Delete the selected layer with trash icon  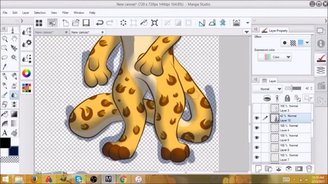pyautogui.click(x=309, y=169)
